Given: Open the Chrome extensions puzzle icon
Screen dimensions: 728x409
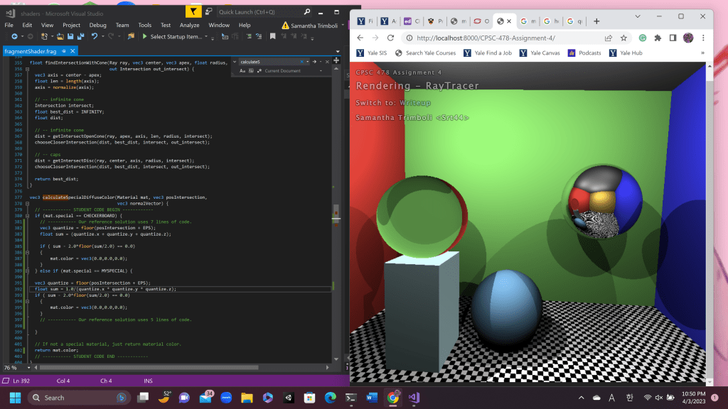Looking at the screenshot, I should [657, 38].
